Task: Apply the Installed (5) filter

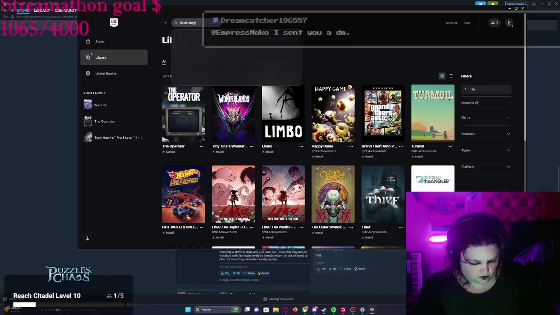Action: 470,103
